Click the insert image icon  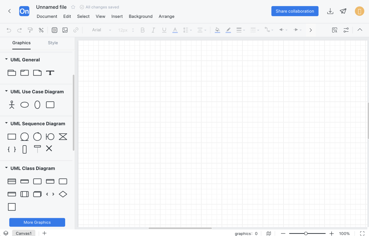tap(65, 30)
